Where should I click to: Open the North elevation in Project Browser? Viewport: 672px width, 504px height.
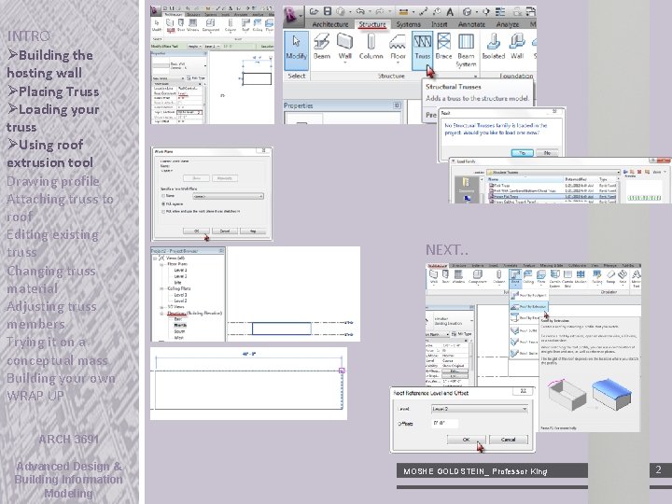pyautogui.click(x=180, y=326)
